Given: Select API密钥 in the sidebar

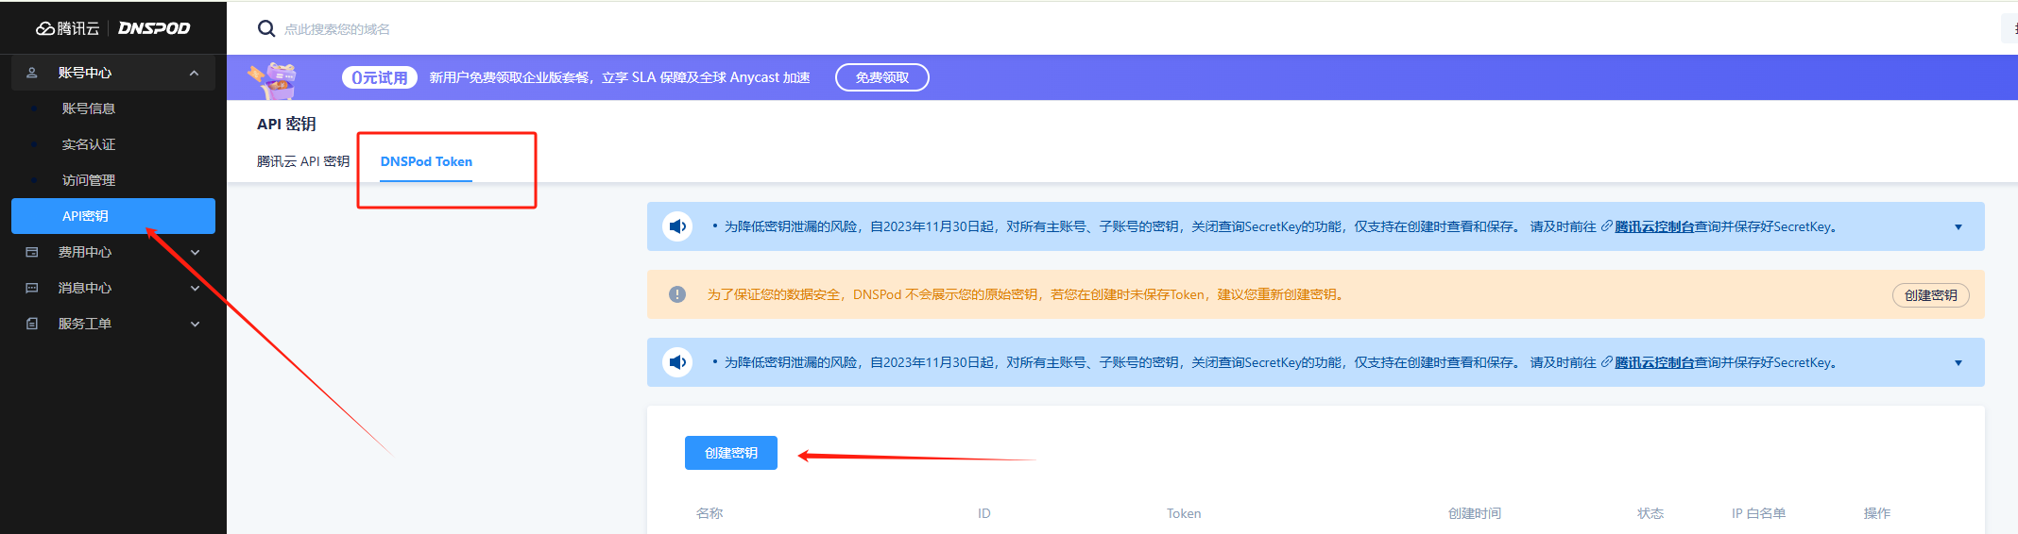Looking at the screenshot, I should click(x=113, y=216).
